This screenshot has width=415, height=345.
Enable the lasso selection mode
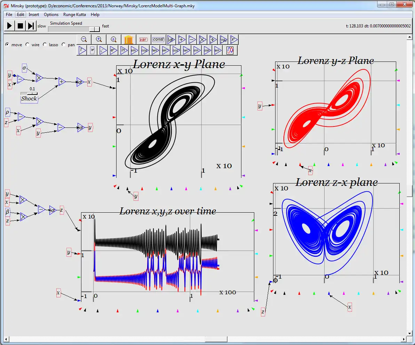pos(45,44)
